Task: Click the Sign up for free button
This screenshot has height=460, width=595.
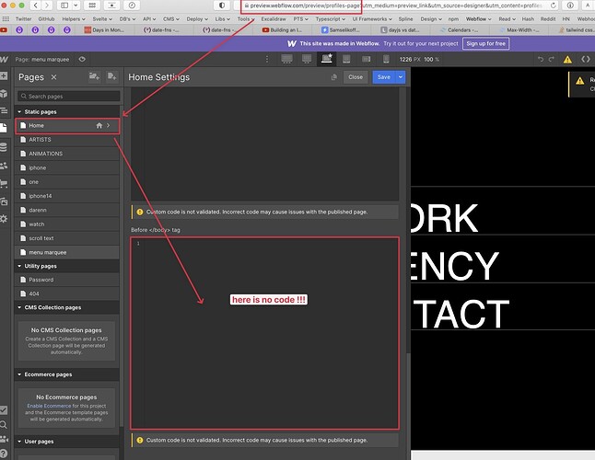Action: pos(485,43)
